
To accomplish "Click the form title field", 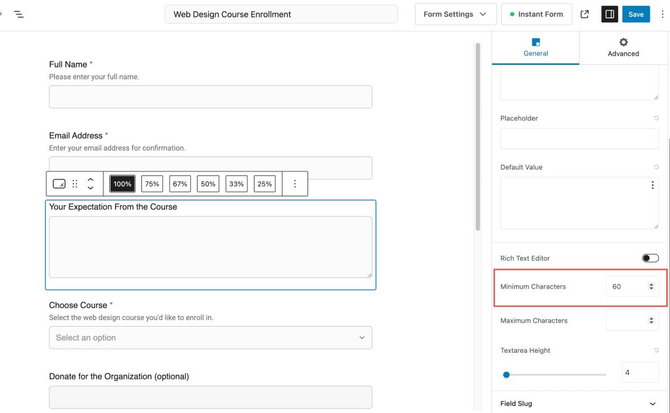I will 281,14.
